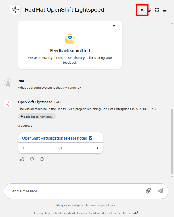
Task: Expand Lightspeed chat to fullscreen
Action: coord(157,10)
